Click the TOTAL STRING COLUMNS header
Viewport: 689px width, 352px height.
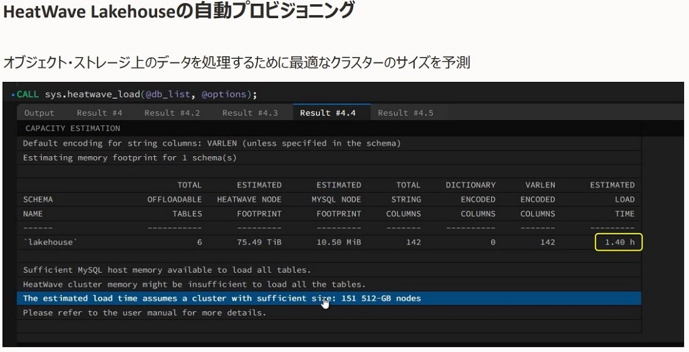[x=403, y=199]
